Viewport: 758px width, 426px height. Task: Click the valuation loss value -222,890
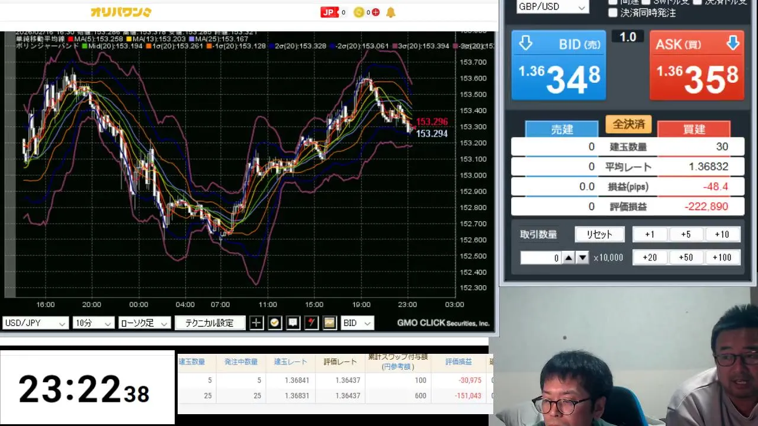click(x=706, y=206)
